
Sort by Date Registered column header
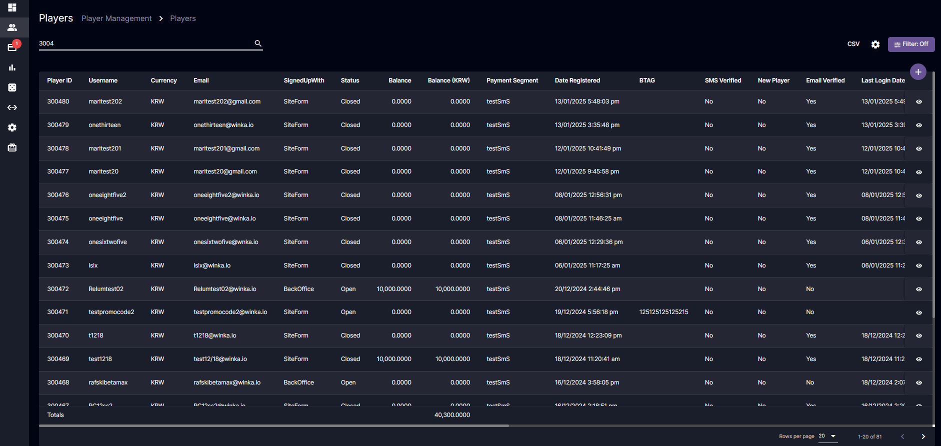(x=577, y=80)
